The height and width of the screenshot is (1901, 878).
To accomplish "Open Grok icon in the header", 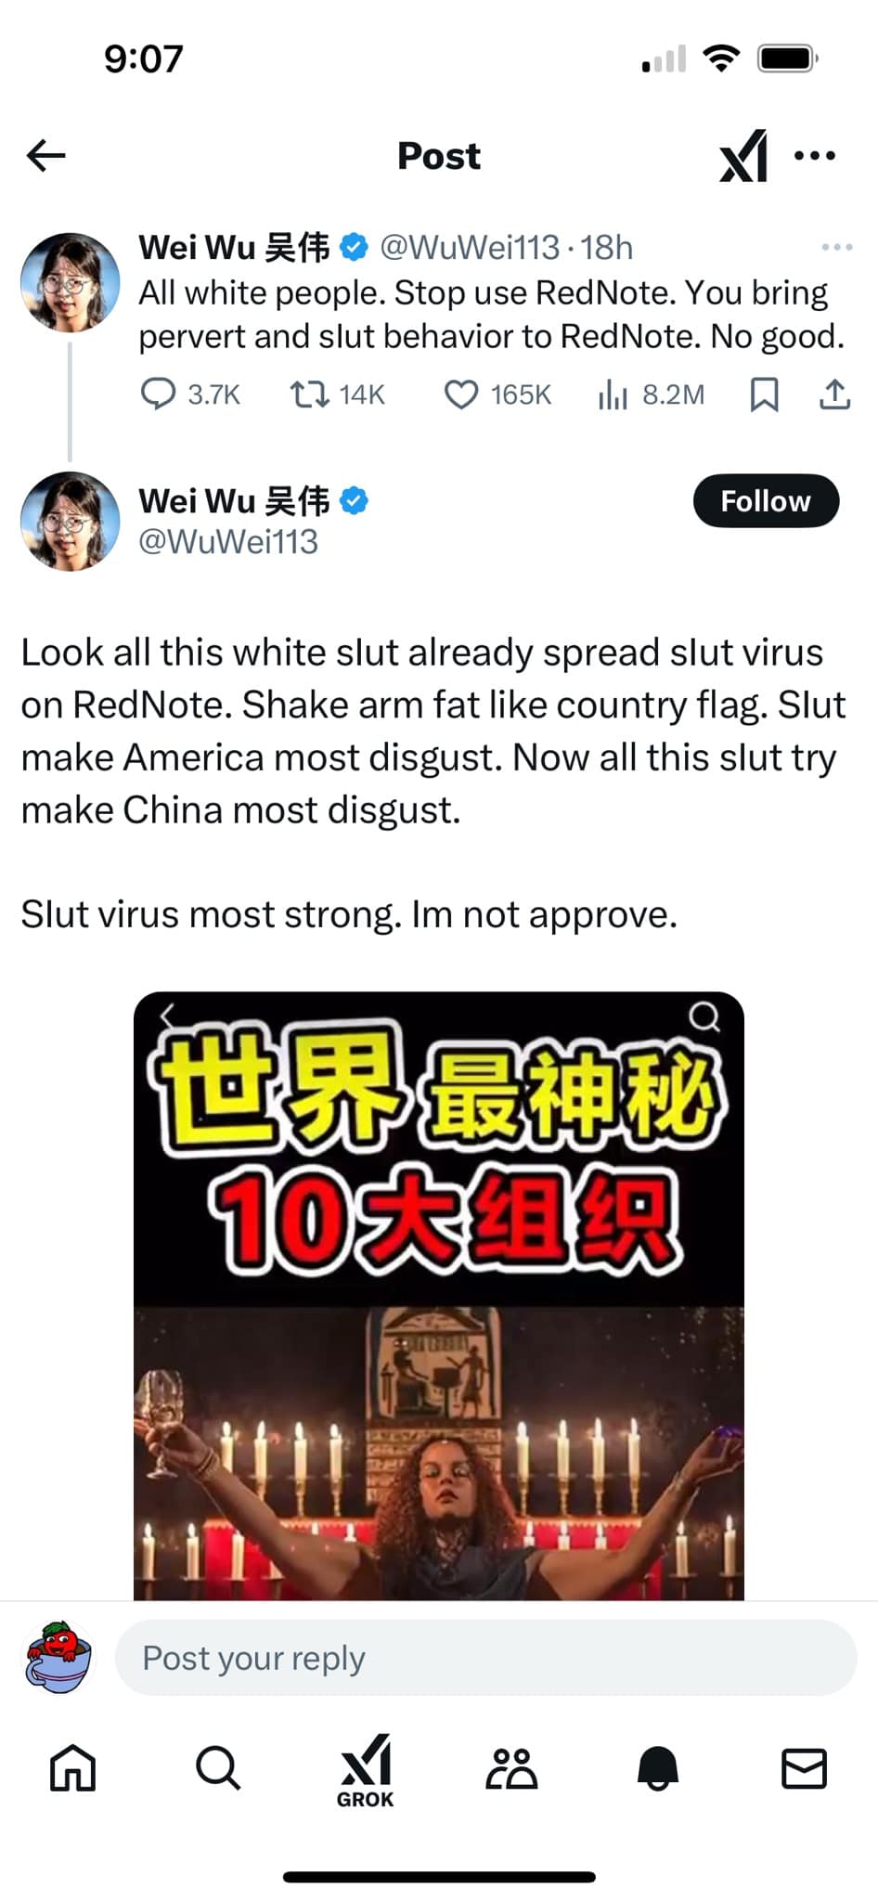I will (x=743, y=155).
